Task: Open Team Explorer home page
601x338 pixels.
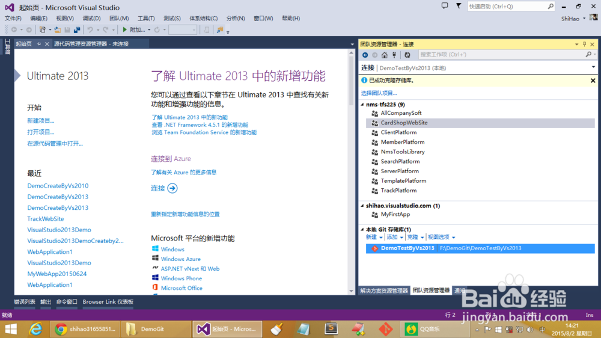Action: tap(385, 55)
